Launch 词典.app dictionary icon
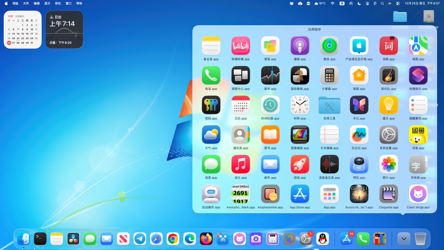 (388, 46)
